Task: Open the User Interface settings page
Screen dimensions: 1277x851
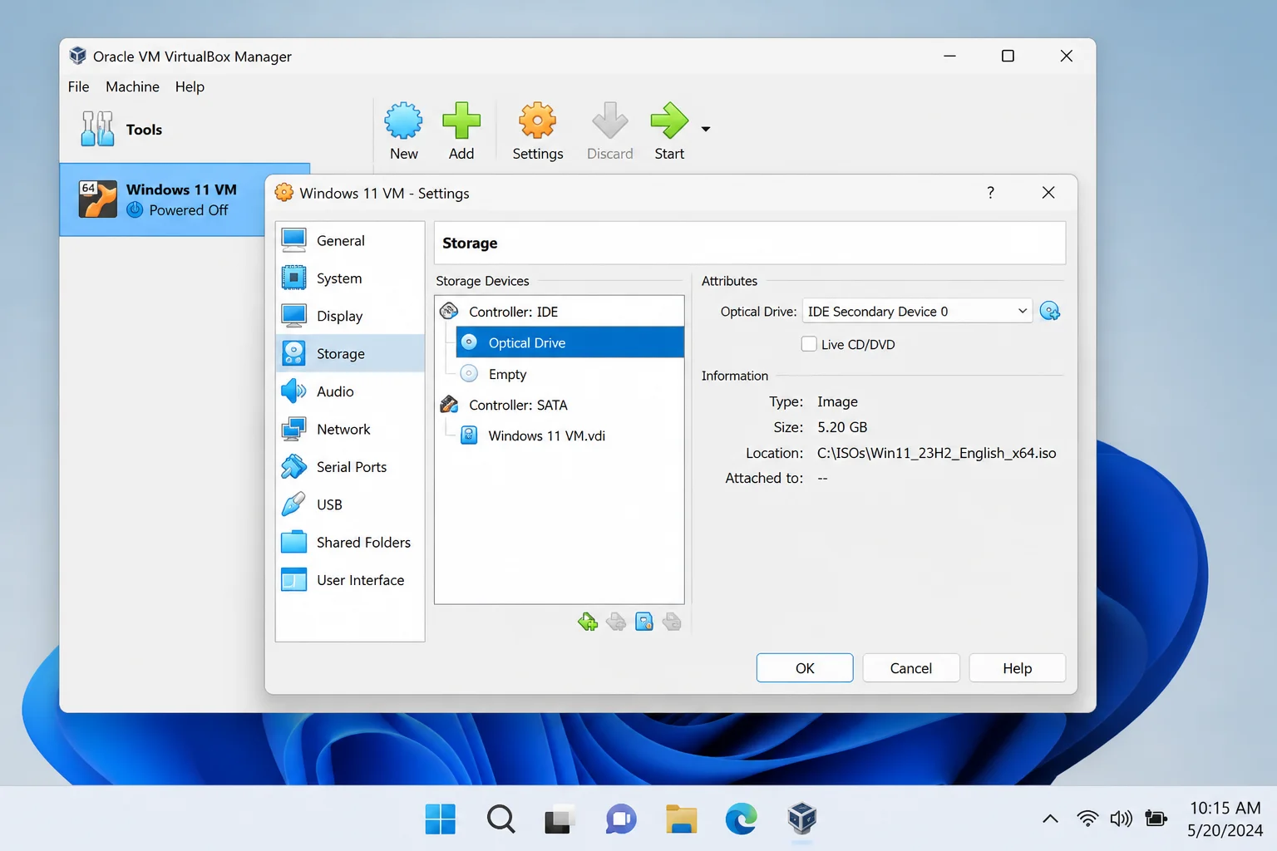Action: pyautogui.click(x=350, y=580)
